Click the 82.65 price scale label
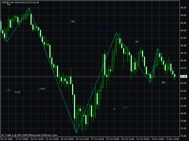 [184, 91]
